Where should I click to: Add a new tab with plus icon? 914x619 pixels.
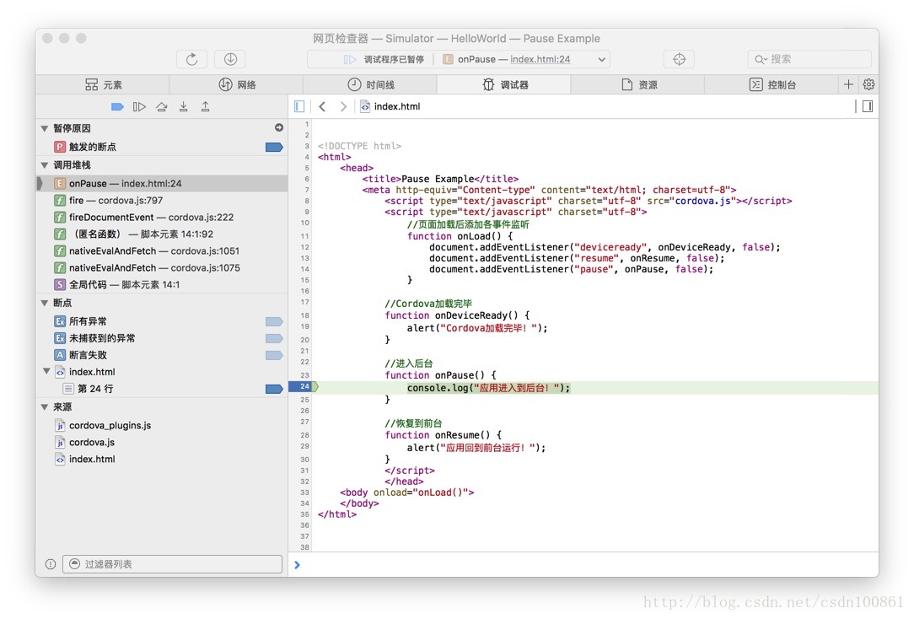click(849, 84)
